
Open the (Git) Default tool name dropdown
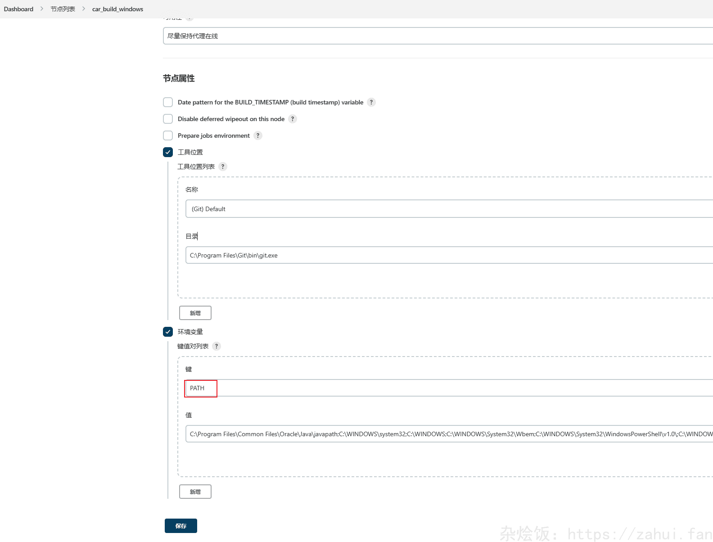(x=448, y=209)
